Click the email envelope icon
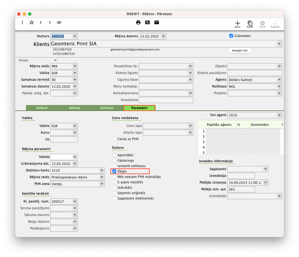The height and width of the screenshot is (257, 299). (x=157, y=22)
